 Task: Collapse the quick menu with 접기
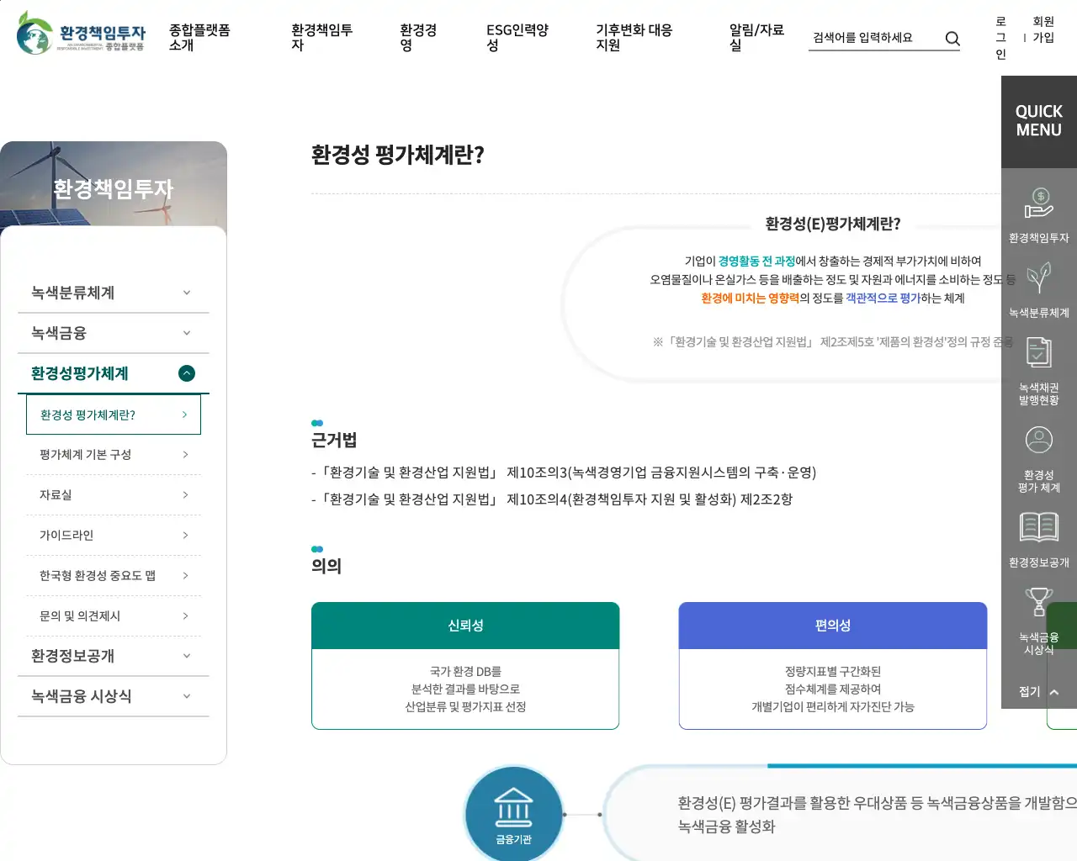[x=1038, y=692]
